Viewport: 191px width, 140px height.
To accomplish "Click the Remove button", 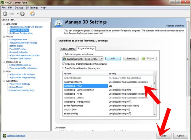I will (131, 58).
